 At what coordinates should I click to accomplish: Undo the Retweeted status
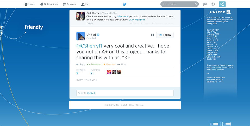click(94, 65)
